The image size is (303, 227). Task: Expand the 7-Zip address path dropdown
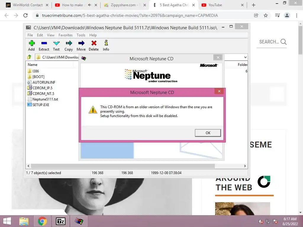[x=245, y=57]
